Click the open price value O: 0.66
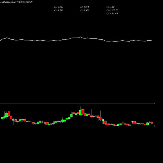The height and width of the screenshot is (163, 163). tap(58, 7)
